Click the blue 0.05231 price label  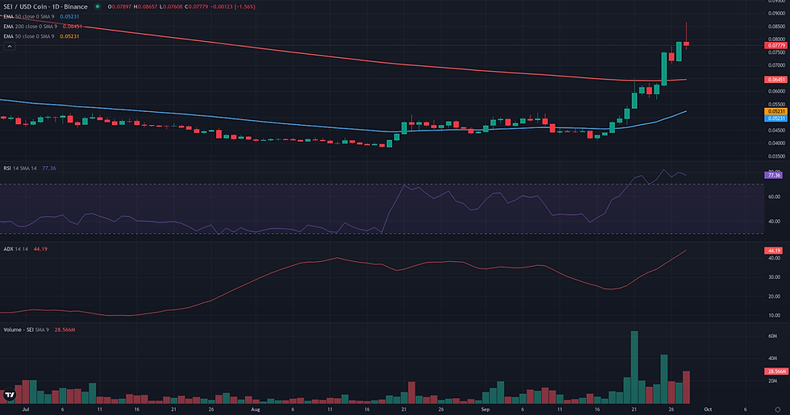click(x=775, y=118)
